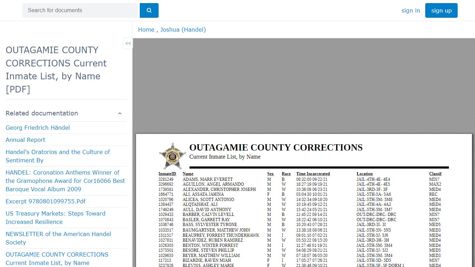
Task: Open HANDEL: Coronation Anthems link
Action: (x=65, y=181)
